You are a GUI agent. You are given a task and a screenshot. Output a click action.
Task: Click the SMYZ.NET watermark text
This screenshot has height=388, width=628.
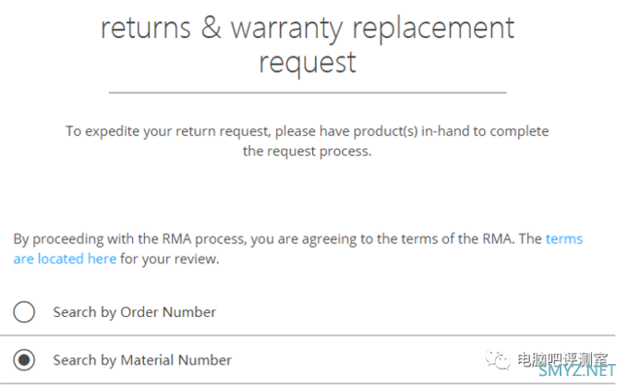point(576,370)
